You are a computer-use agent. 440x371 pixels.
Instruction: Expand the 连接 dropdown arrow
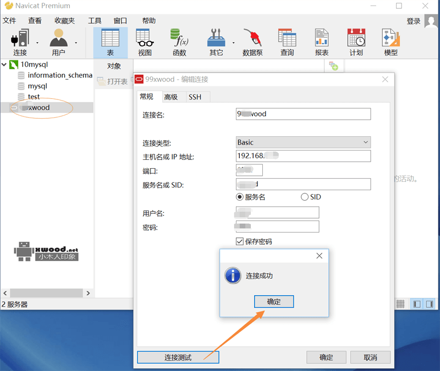(37, 43)
